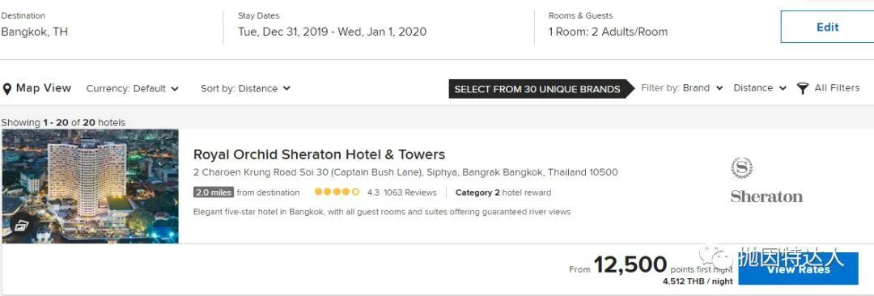This screenshot has height=296, width=874.
Task: Open the Distance filter dropdown
Action: (760, 88)
